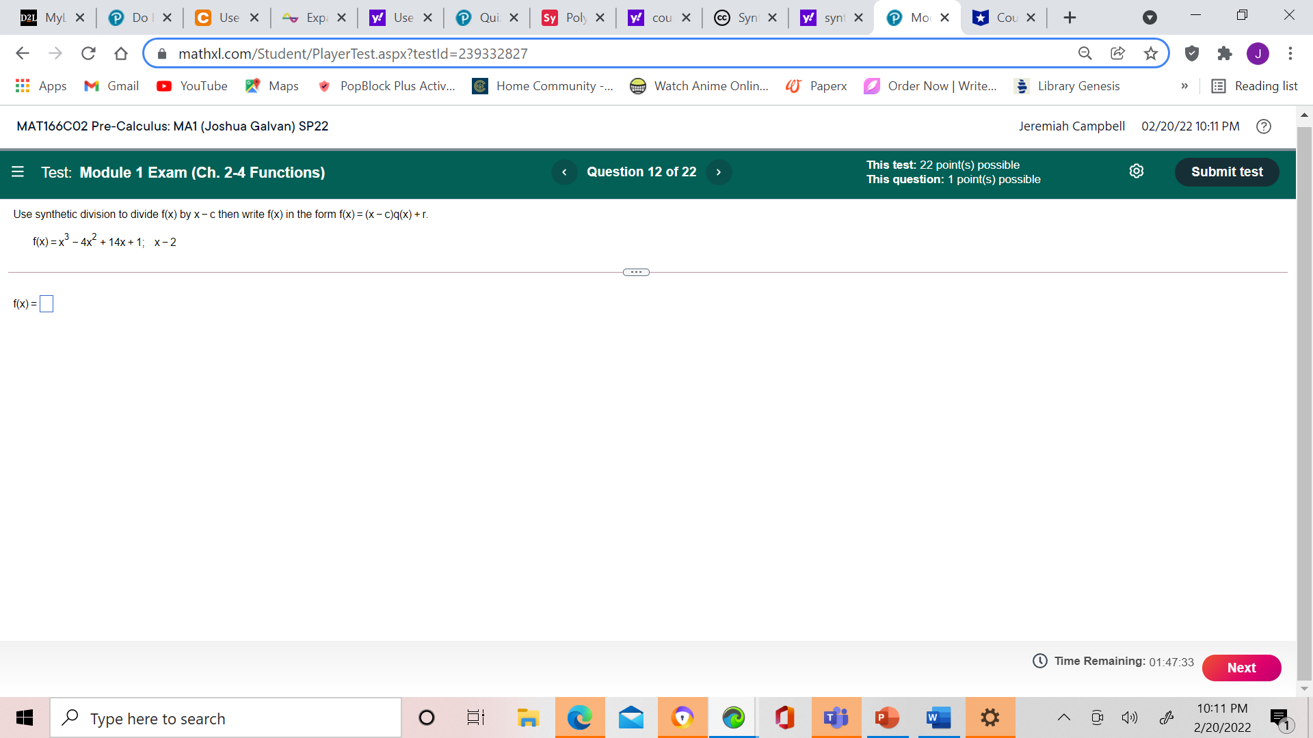
Task: Click the help question mark icon
Action: [x=1263, y=126]
